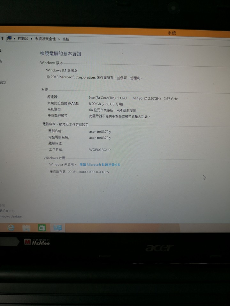Click the 處理器 label
Image resolution: width=230 pixels, height=306 pixels.
[x=52, y=97]
